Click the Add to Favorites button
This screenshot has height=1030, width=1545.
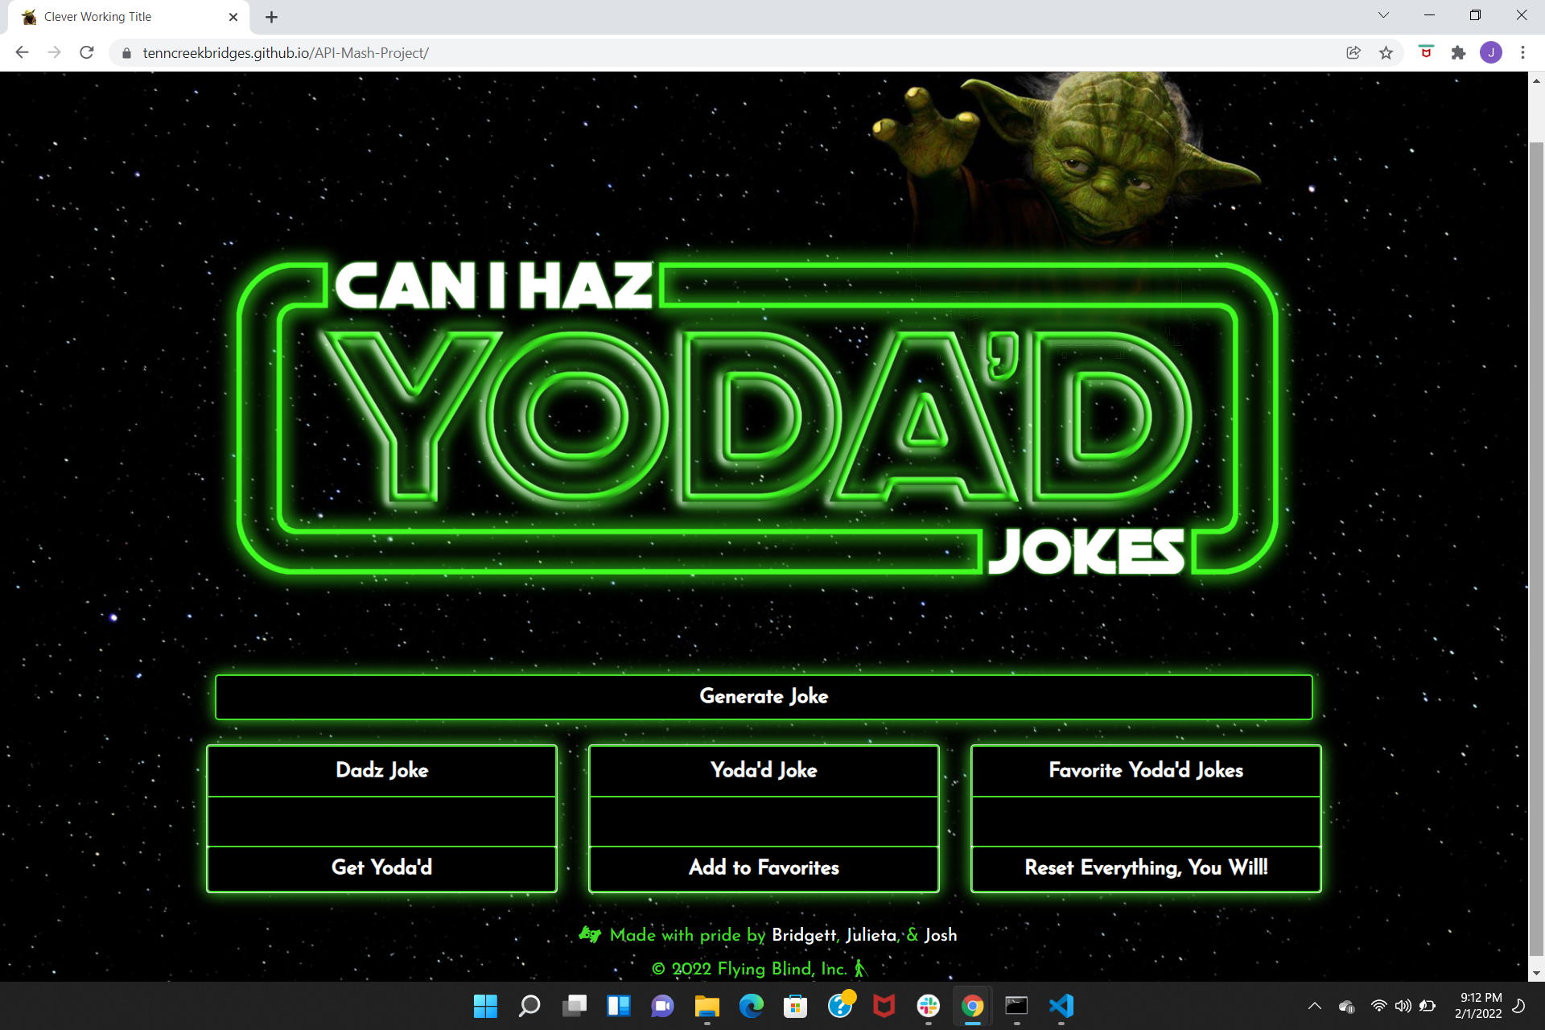coord(763,868)
